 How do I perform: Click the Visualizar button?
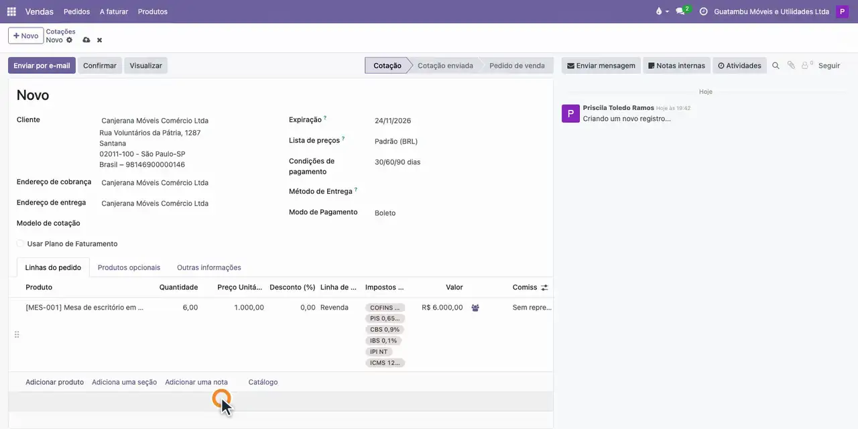click(x=145, y=66)
